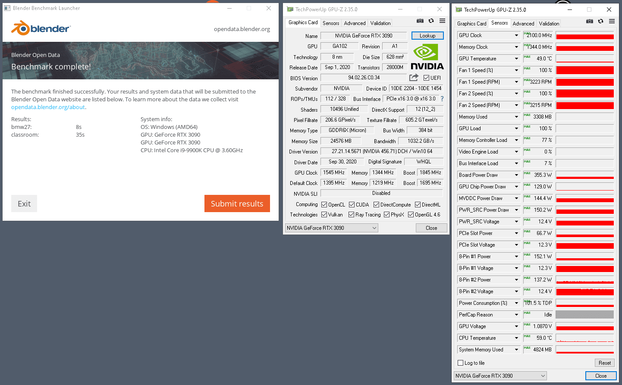Viewport: 622px width, 385px height.
Task: Click the Exit button in Blender Benchmark
Action: (24, 203)
